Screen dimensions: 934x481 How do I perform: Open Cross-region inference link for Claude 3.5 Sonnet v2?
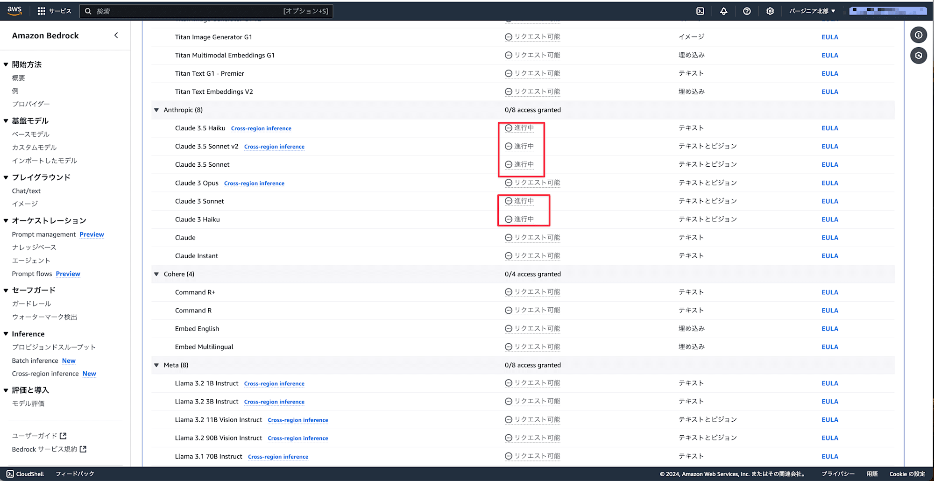pyautogui.click(x=274, y=147)
